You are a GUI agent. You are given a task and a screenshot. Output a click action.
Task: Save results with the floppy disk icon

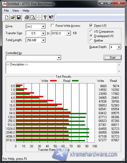tap(19, 17)
